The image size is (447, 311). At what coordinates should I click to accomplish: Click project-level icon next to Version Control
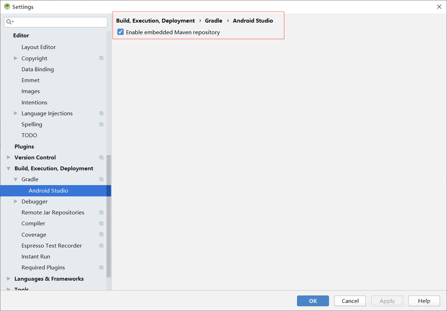tap(102, 157)
